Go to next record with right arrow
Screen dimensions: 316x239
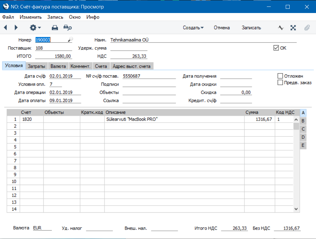point(16,28)
